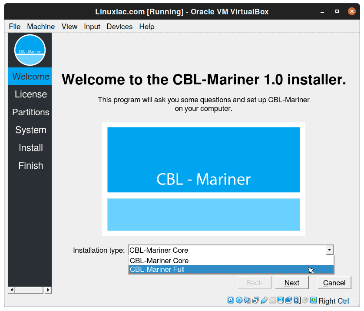Click the CBL-Mariner banner image

click(204, 179)
